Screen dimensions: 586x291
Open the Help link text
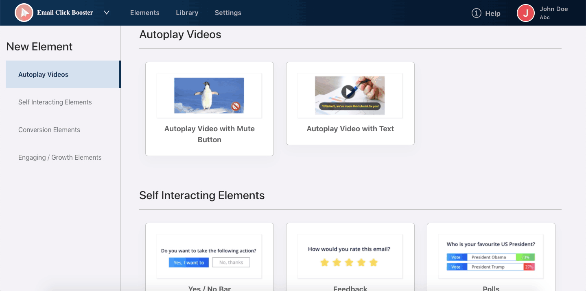492,13
